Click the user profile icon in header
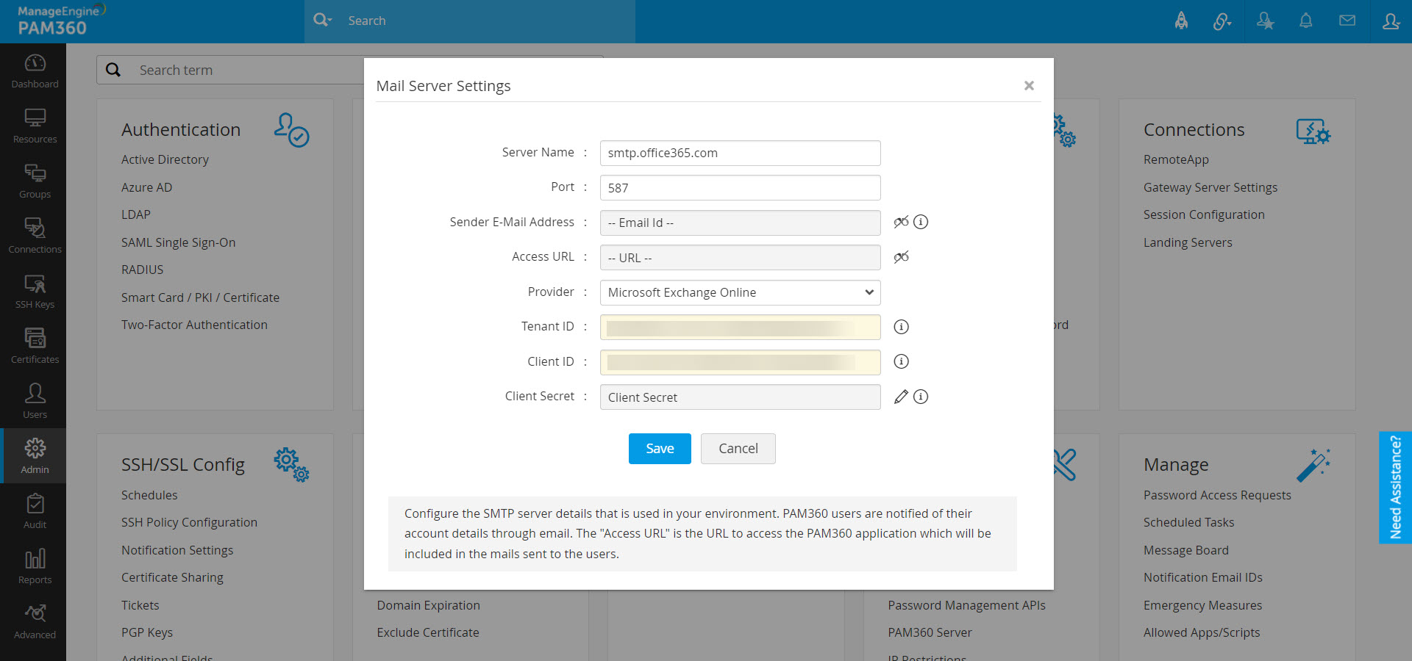The height and width of the screenshot is (661, 1412). (1390, 21)
